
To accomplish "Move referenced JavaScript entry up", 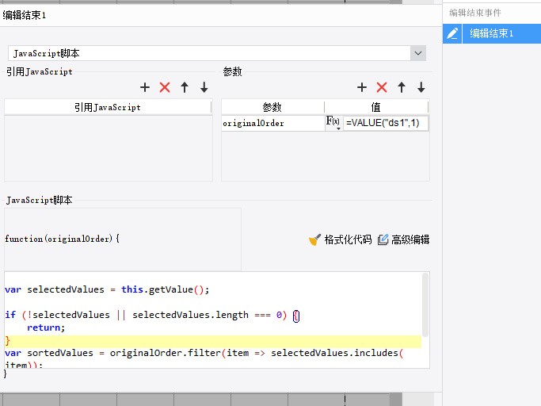I will [185, 87].
